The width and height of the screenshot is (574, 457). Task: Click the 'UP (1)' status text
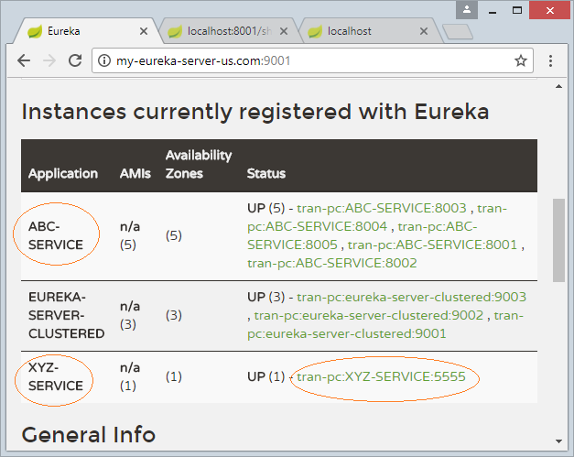click(x=265, y=376)
